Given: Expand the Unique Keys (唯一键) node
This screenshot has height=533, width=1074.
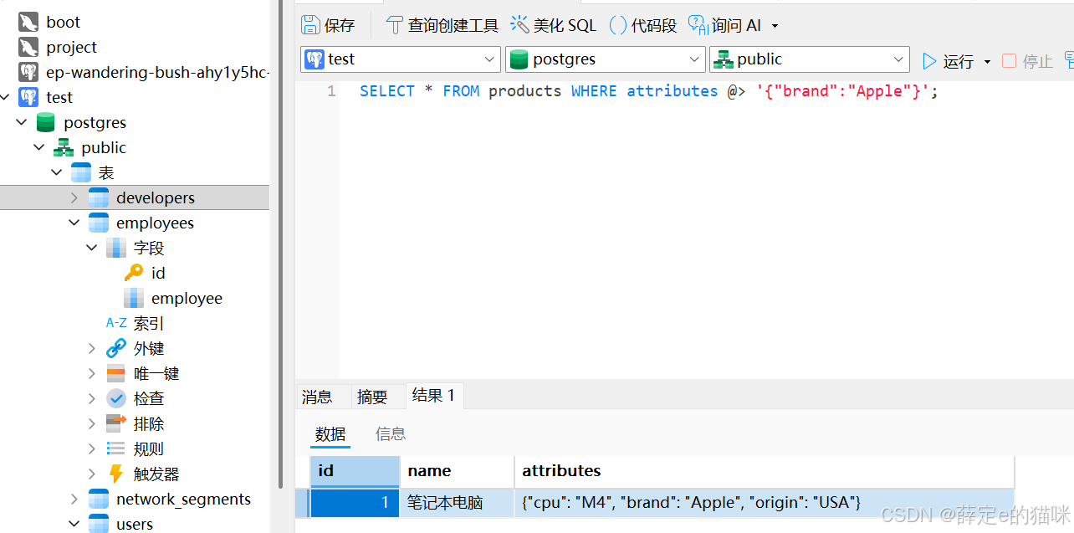Looking at the screenshot, I should pos(92,374).
